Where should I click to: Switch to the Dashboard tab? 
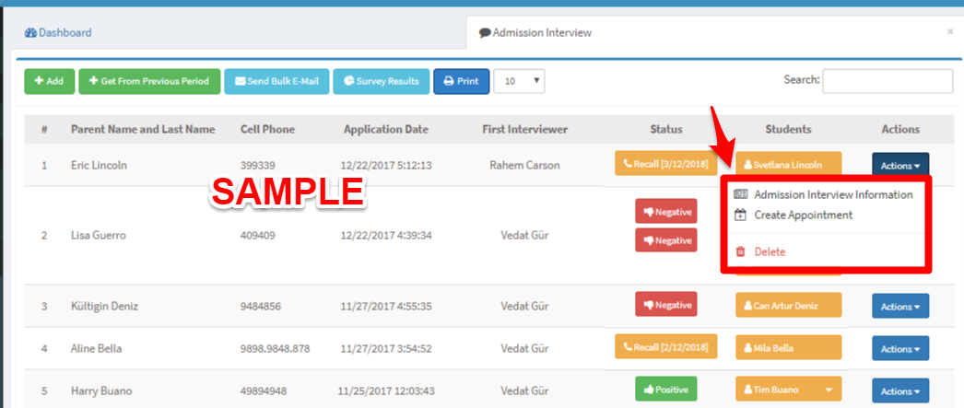coord(59,33)
